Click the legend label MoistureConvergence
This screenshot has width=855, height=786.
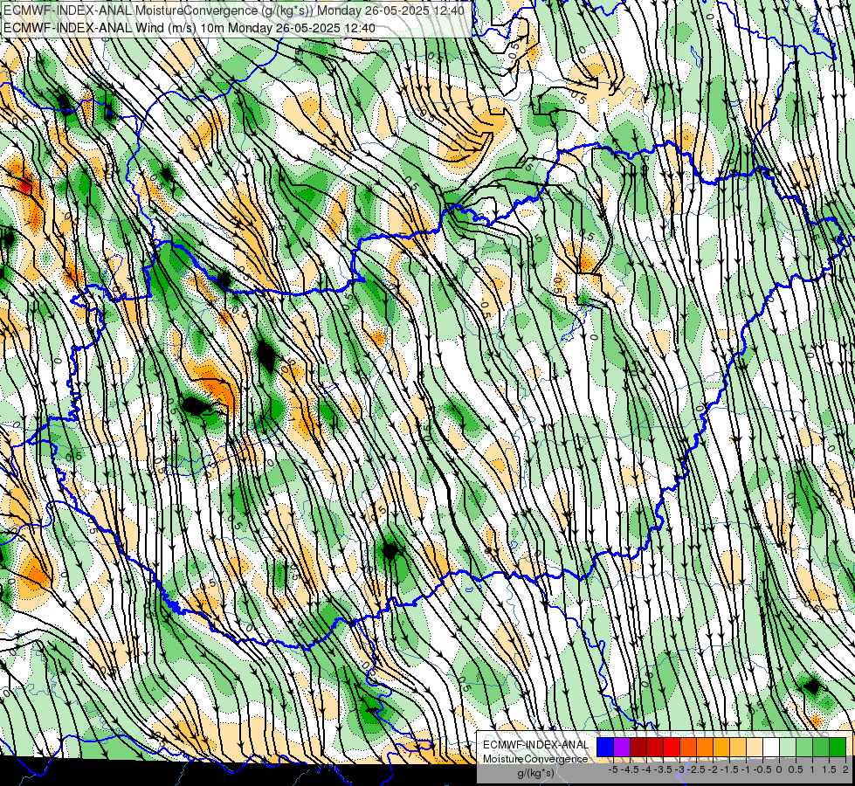tap(535, 759)
